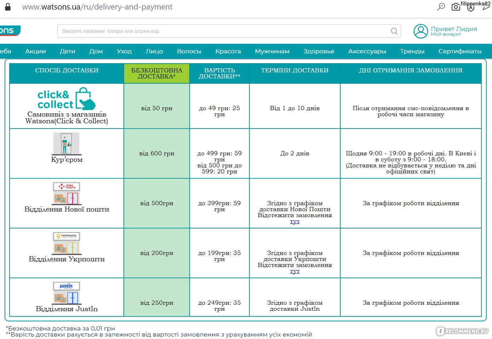Click the Nova Poshta branch illustration
492x339 pixels.
66,193
